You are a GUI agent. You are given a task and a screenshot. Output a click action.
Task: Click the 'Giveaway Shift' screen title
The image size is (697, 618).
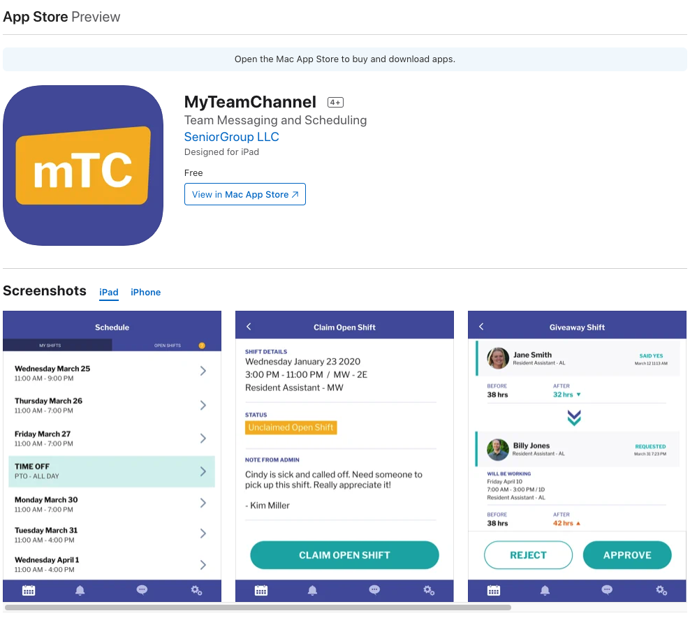[x=577, y=328]
